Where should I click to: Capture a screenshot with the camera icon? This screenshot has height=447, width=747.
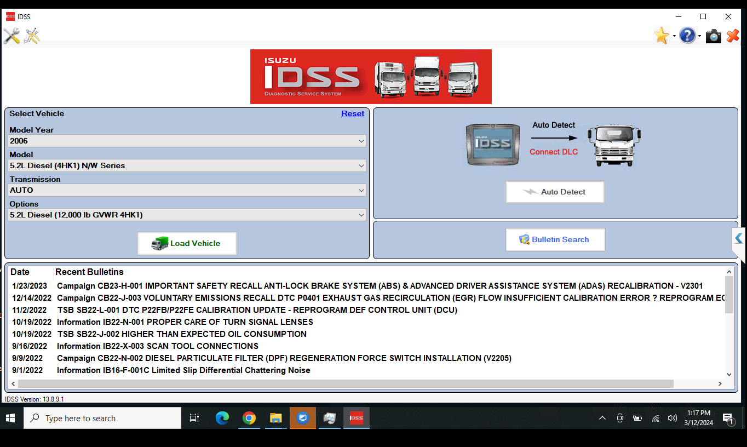(x=713, y=36)
